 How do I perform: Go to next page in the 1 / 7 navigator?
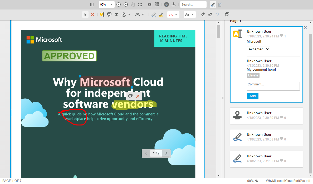click(x=166, y=153)
